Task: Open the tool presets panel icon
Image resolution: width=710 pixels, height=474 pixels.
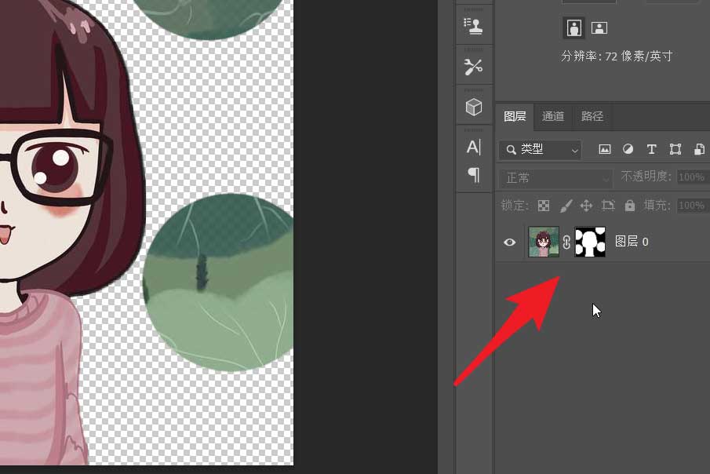Action: [473, 67]
